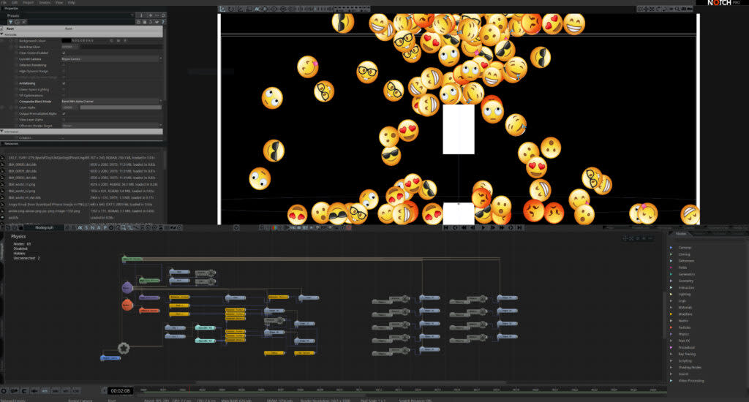Open the Project menu
Viewport: 749px width, 402px height.
(x=29, y=2)
